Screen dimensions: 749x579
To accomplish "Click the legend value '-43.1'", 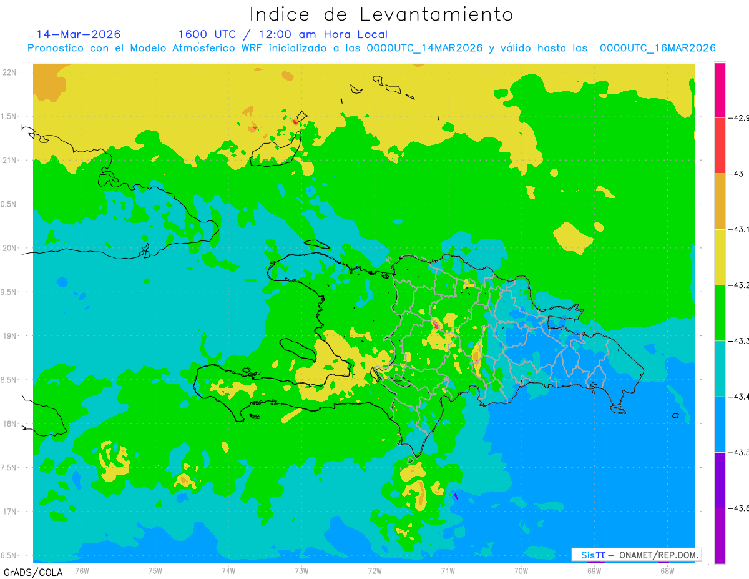I will click(x=738, y=229).
